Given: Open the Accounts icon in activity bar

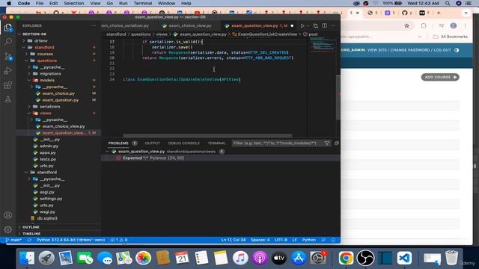Looking at the screenshot, I should point(8,215).
